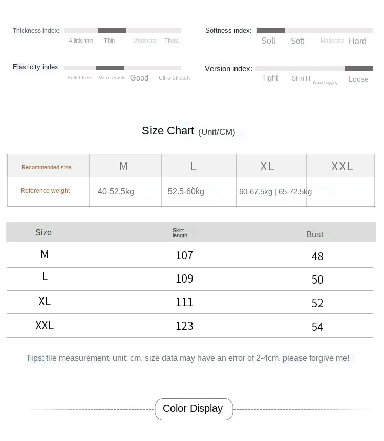Click the Elasticity index slider bar
Viewport: 384px width, 441px height.
[122, 68]
